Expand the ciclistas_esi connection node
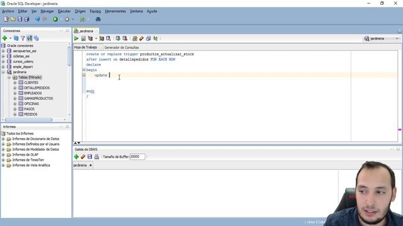 3,56
